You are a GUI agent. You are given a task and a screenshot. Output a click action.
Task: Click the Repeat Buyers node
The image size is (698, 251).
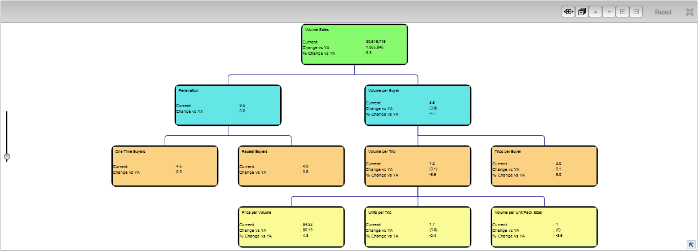291,166
